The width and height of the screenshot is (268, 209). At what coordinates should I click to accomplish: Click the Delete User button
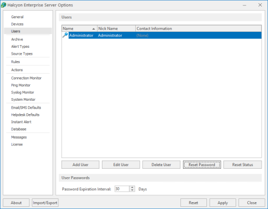click(161, 164)
